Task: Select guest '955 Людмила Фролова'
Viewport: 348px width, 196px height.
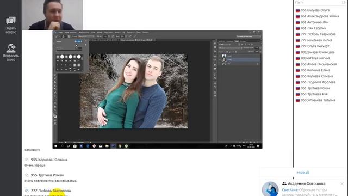Action: (318, 82)
